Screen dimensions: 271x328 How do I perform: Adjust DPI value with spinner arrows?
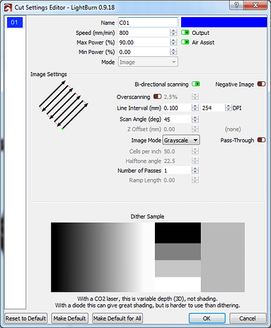point(228,108)
